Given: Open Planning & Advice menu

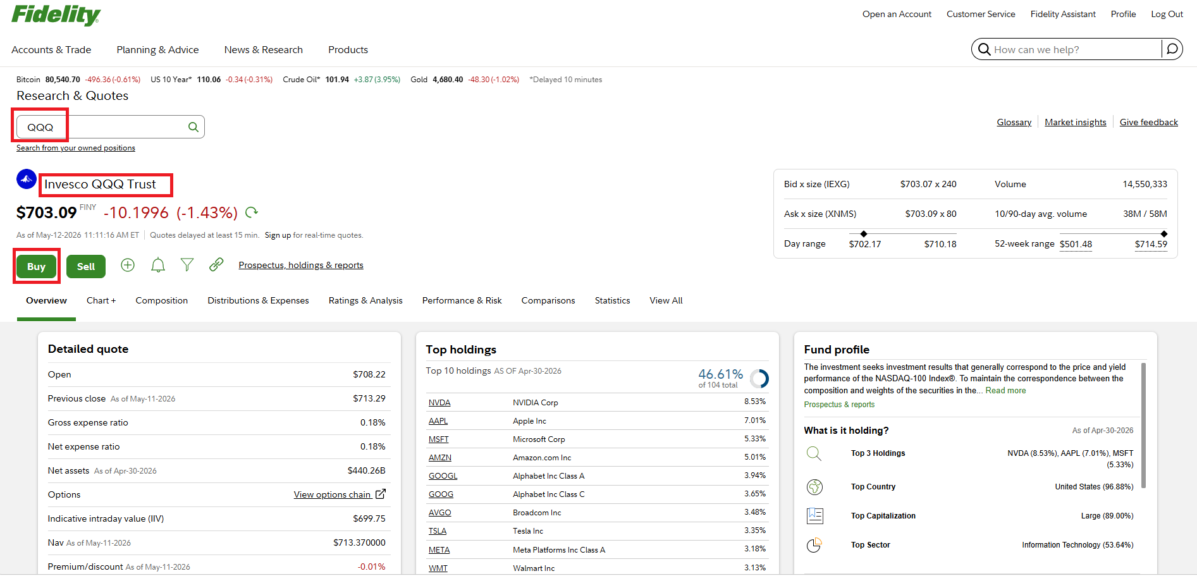Looking at the screenshot, I should pos(157,50).
